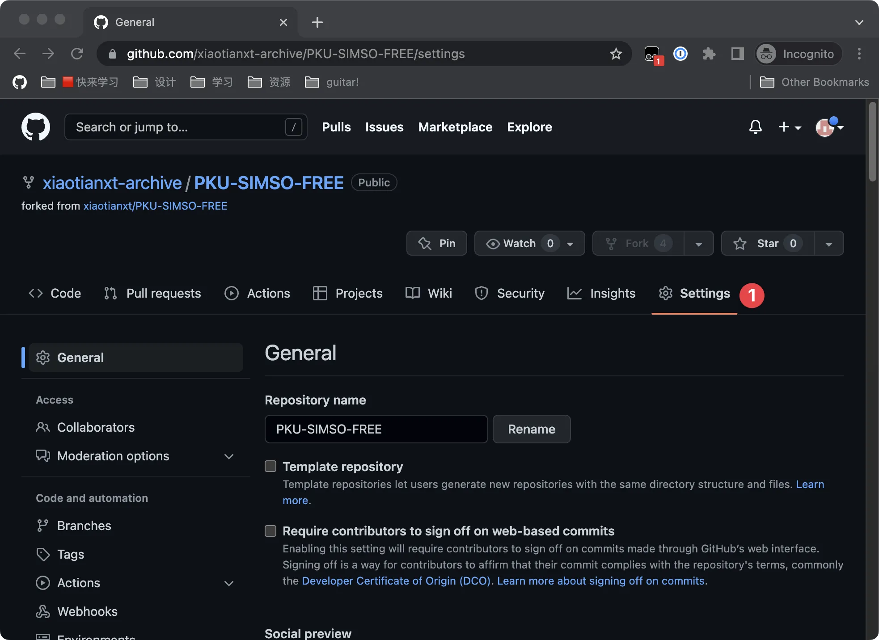Viewport: 879px width, 640px height.
Task: Open the Developer Certificate of Origin link
Action: click(x=396, y=581)
